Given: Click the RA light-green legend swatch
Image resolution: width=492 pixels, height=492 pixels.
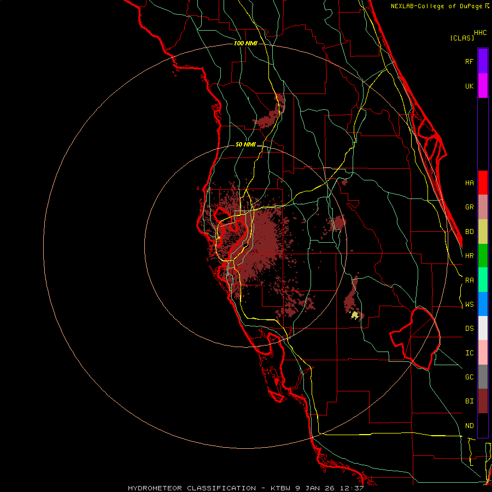Looking at the screenshot, I should (x=483, y=280).
